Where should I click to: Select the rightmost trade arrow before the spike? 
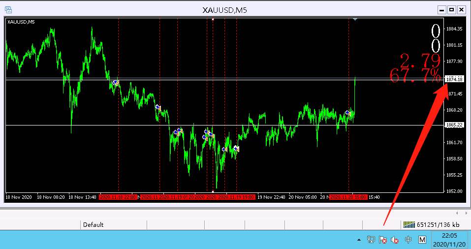(x=348, y=113)
